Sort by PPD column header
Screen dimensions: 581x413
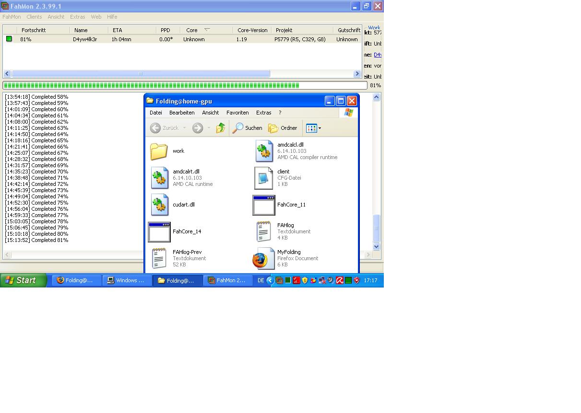click(x=169, y=30)
